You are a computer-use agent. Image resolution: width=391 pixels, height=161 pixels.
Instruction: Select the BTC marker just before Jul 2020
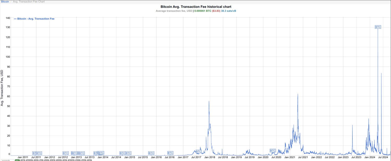(273, 151)
